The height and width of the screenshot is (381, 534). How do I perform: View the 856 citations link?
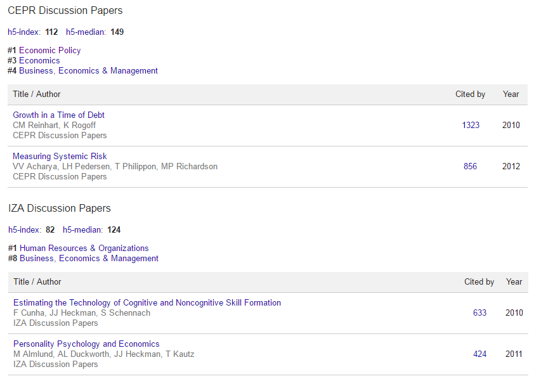[x=471, y=167]
